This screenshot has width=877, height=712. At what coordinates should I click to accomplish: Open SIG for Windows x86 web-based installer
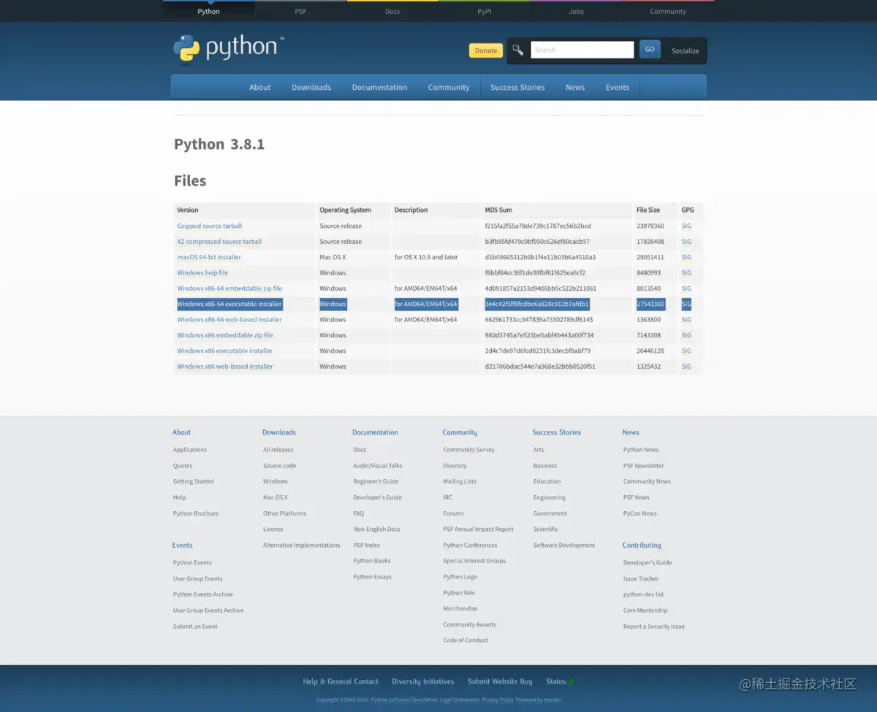(x=686, y=367)
